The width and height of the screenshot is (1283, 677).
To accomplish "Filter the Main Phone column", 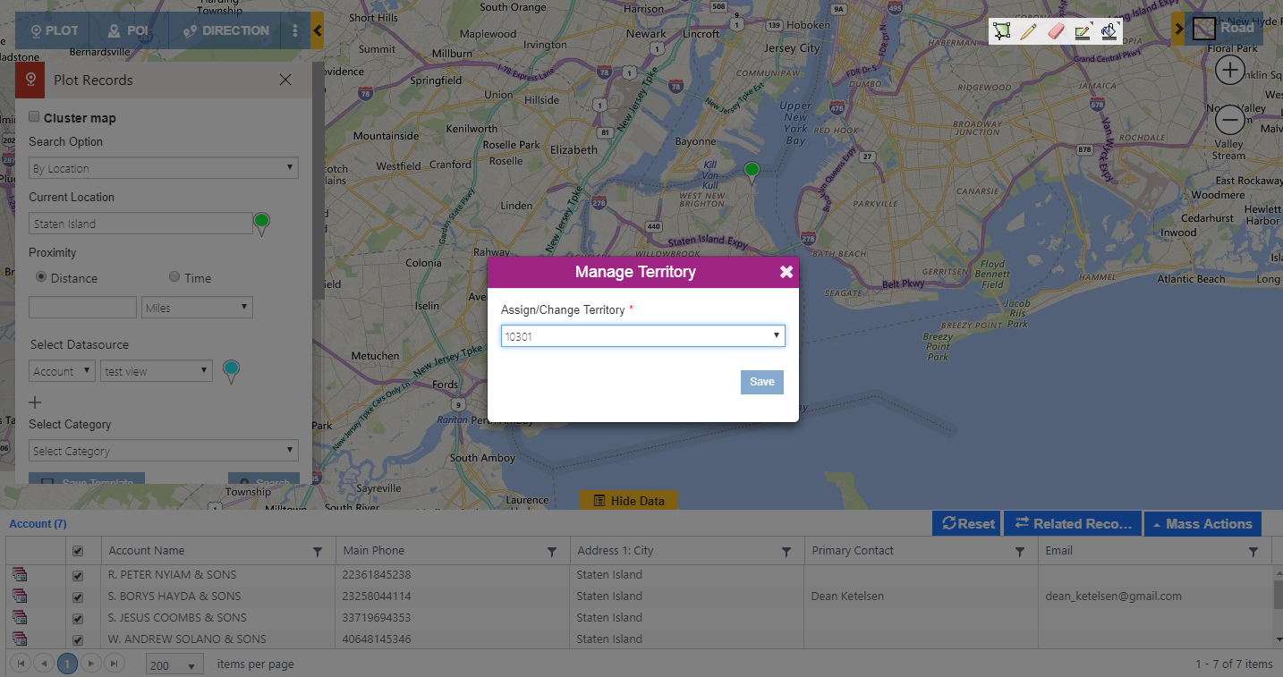I will [x=552, y=552].
